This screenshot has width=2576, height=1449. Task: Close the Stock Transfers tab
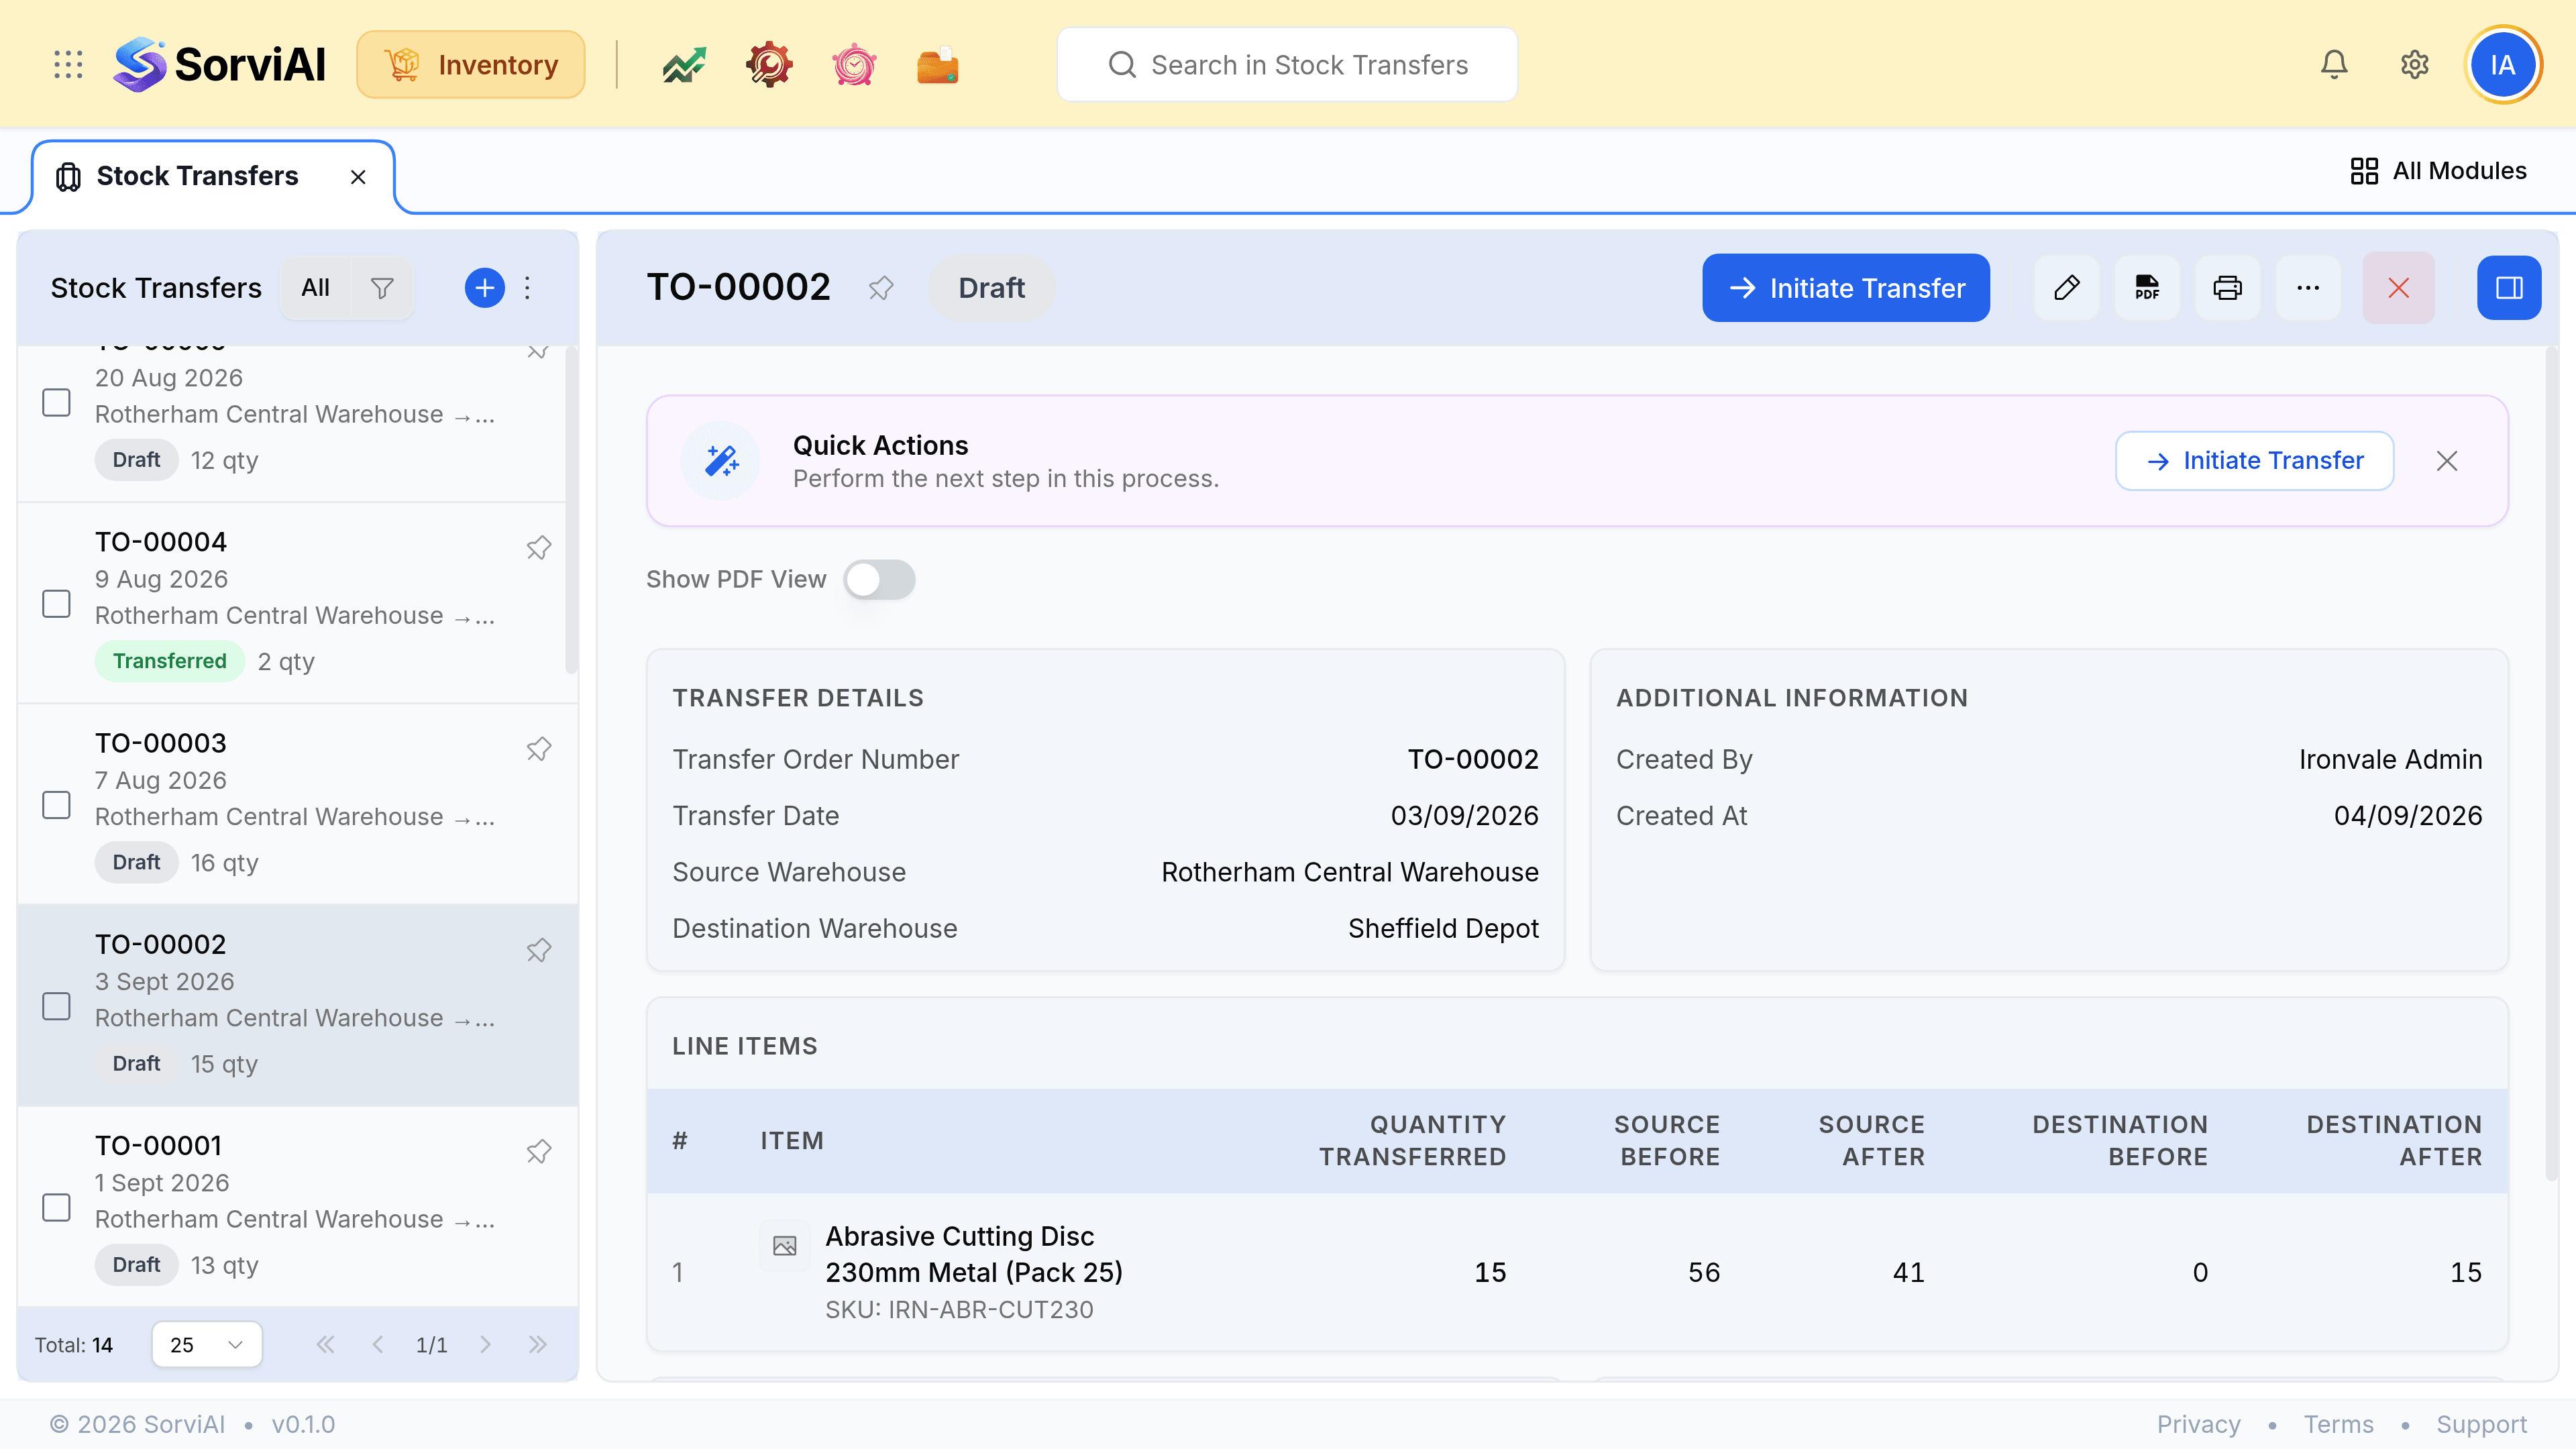(358, 177)
